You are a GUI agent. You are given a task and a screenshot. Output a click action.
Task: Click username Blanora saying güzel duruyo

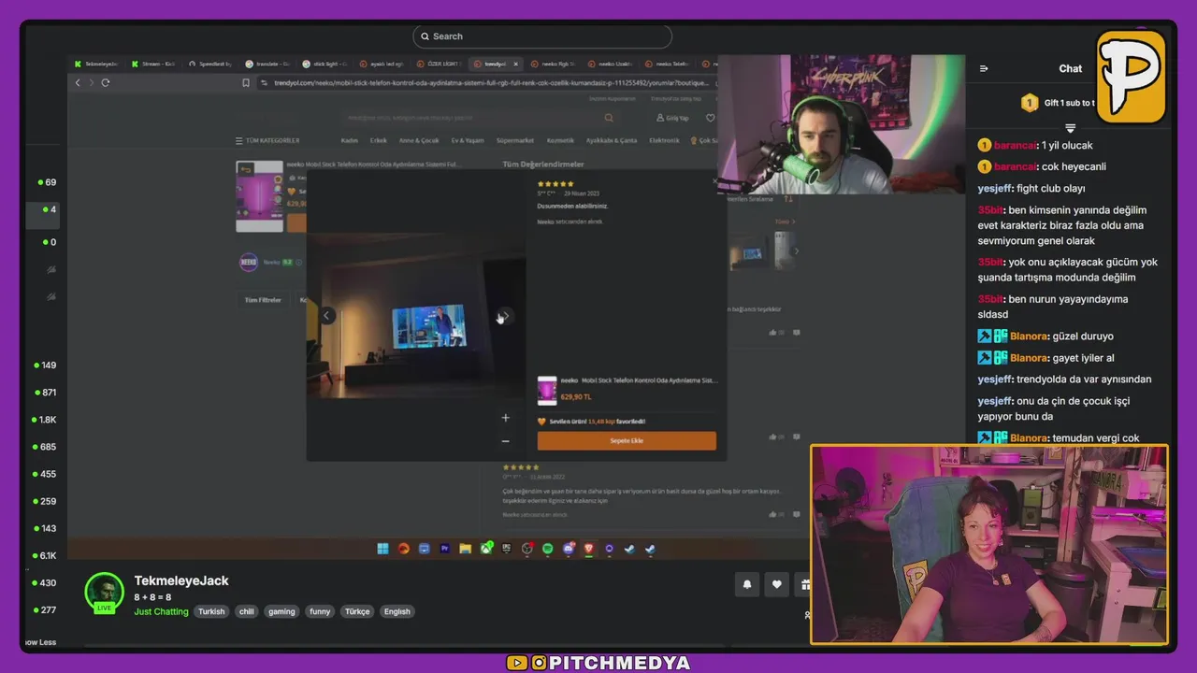[x=1029, y=336]
